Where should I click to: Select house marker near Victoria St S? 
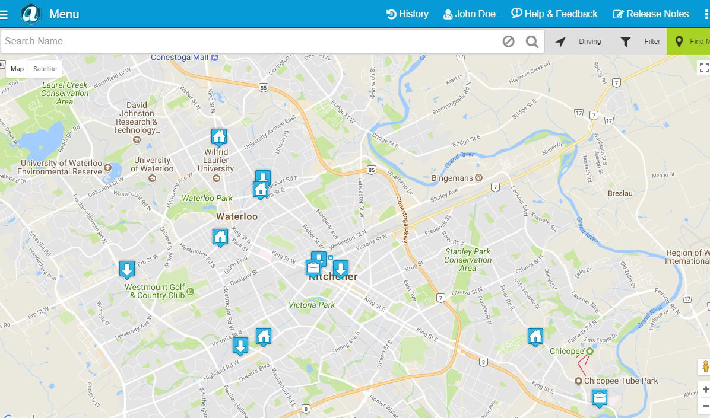coord(264,337)
